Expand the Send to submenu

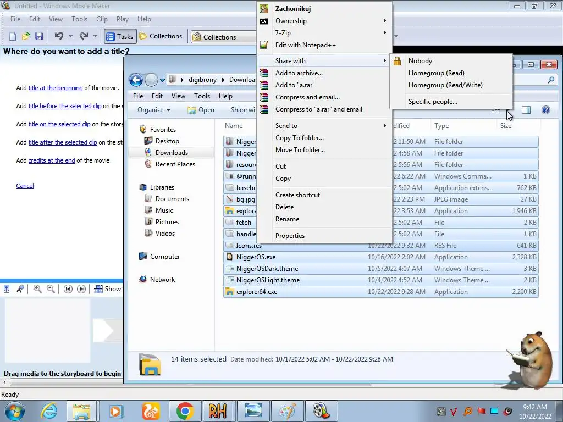tap(325, 126)
